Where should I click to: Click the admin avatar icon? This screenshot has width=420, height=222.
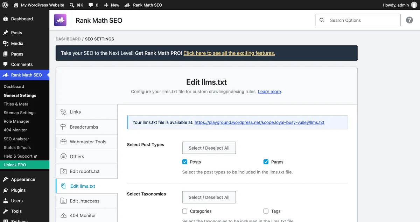coord(414,5)
